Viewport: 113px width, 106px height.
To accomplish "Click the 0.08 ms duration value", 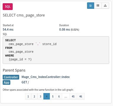I will pyautogui.click(x=65, y=29).
